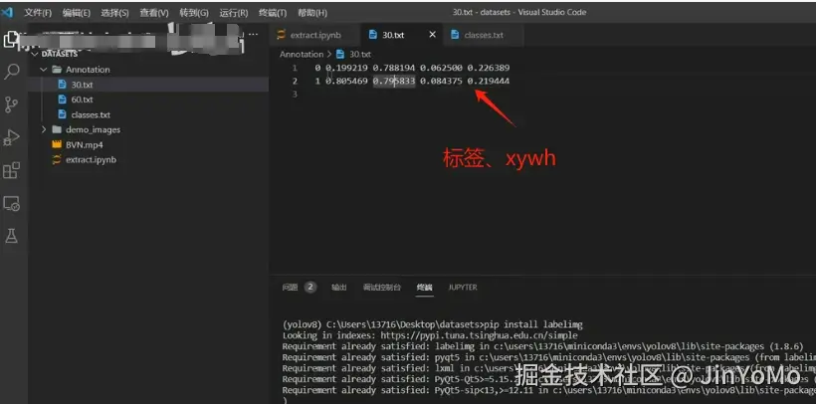The width and height of the screenshot is (816, 404).
Task: Open the Remote Explorer view
Action: coord(12,203)
